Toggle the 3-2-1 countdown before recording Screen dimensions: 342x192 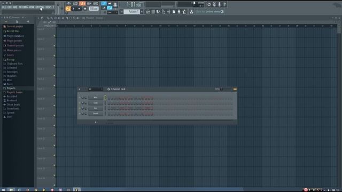(x=82, y=4)
